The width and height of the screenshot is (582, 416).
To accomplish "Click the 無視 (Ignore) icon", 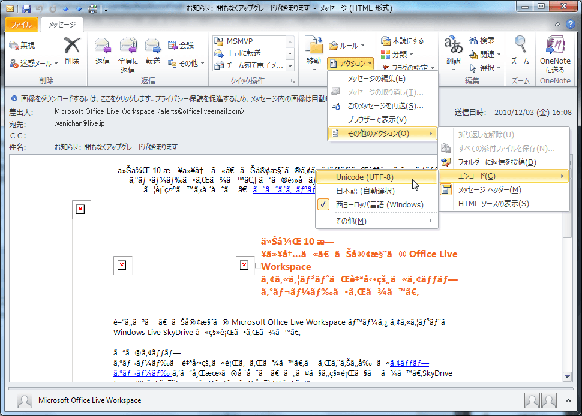I will [22, 45].
